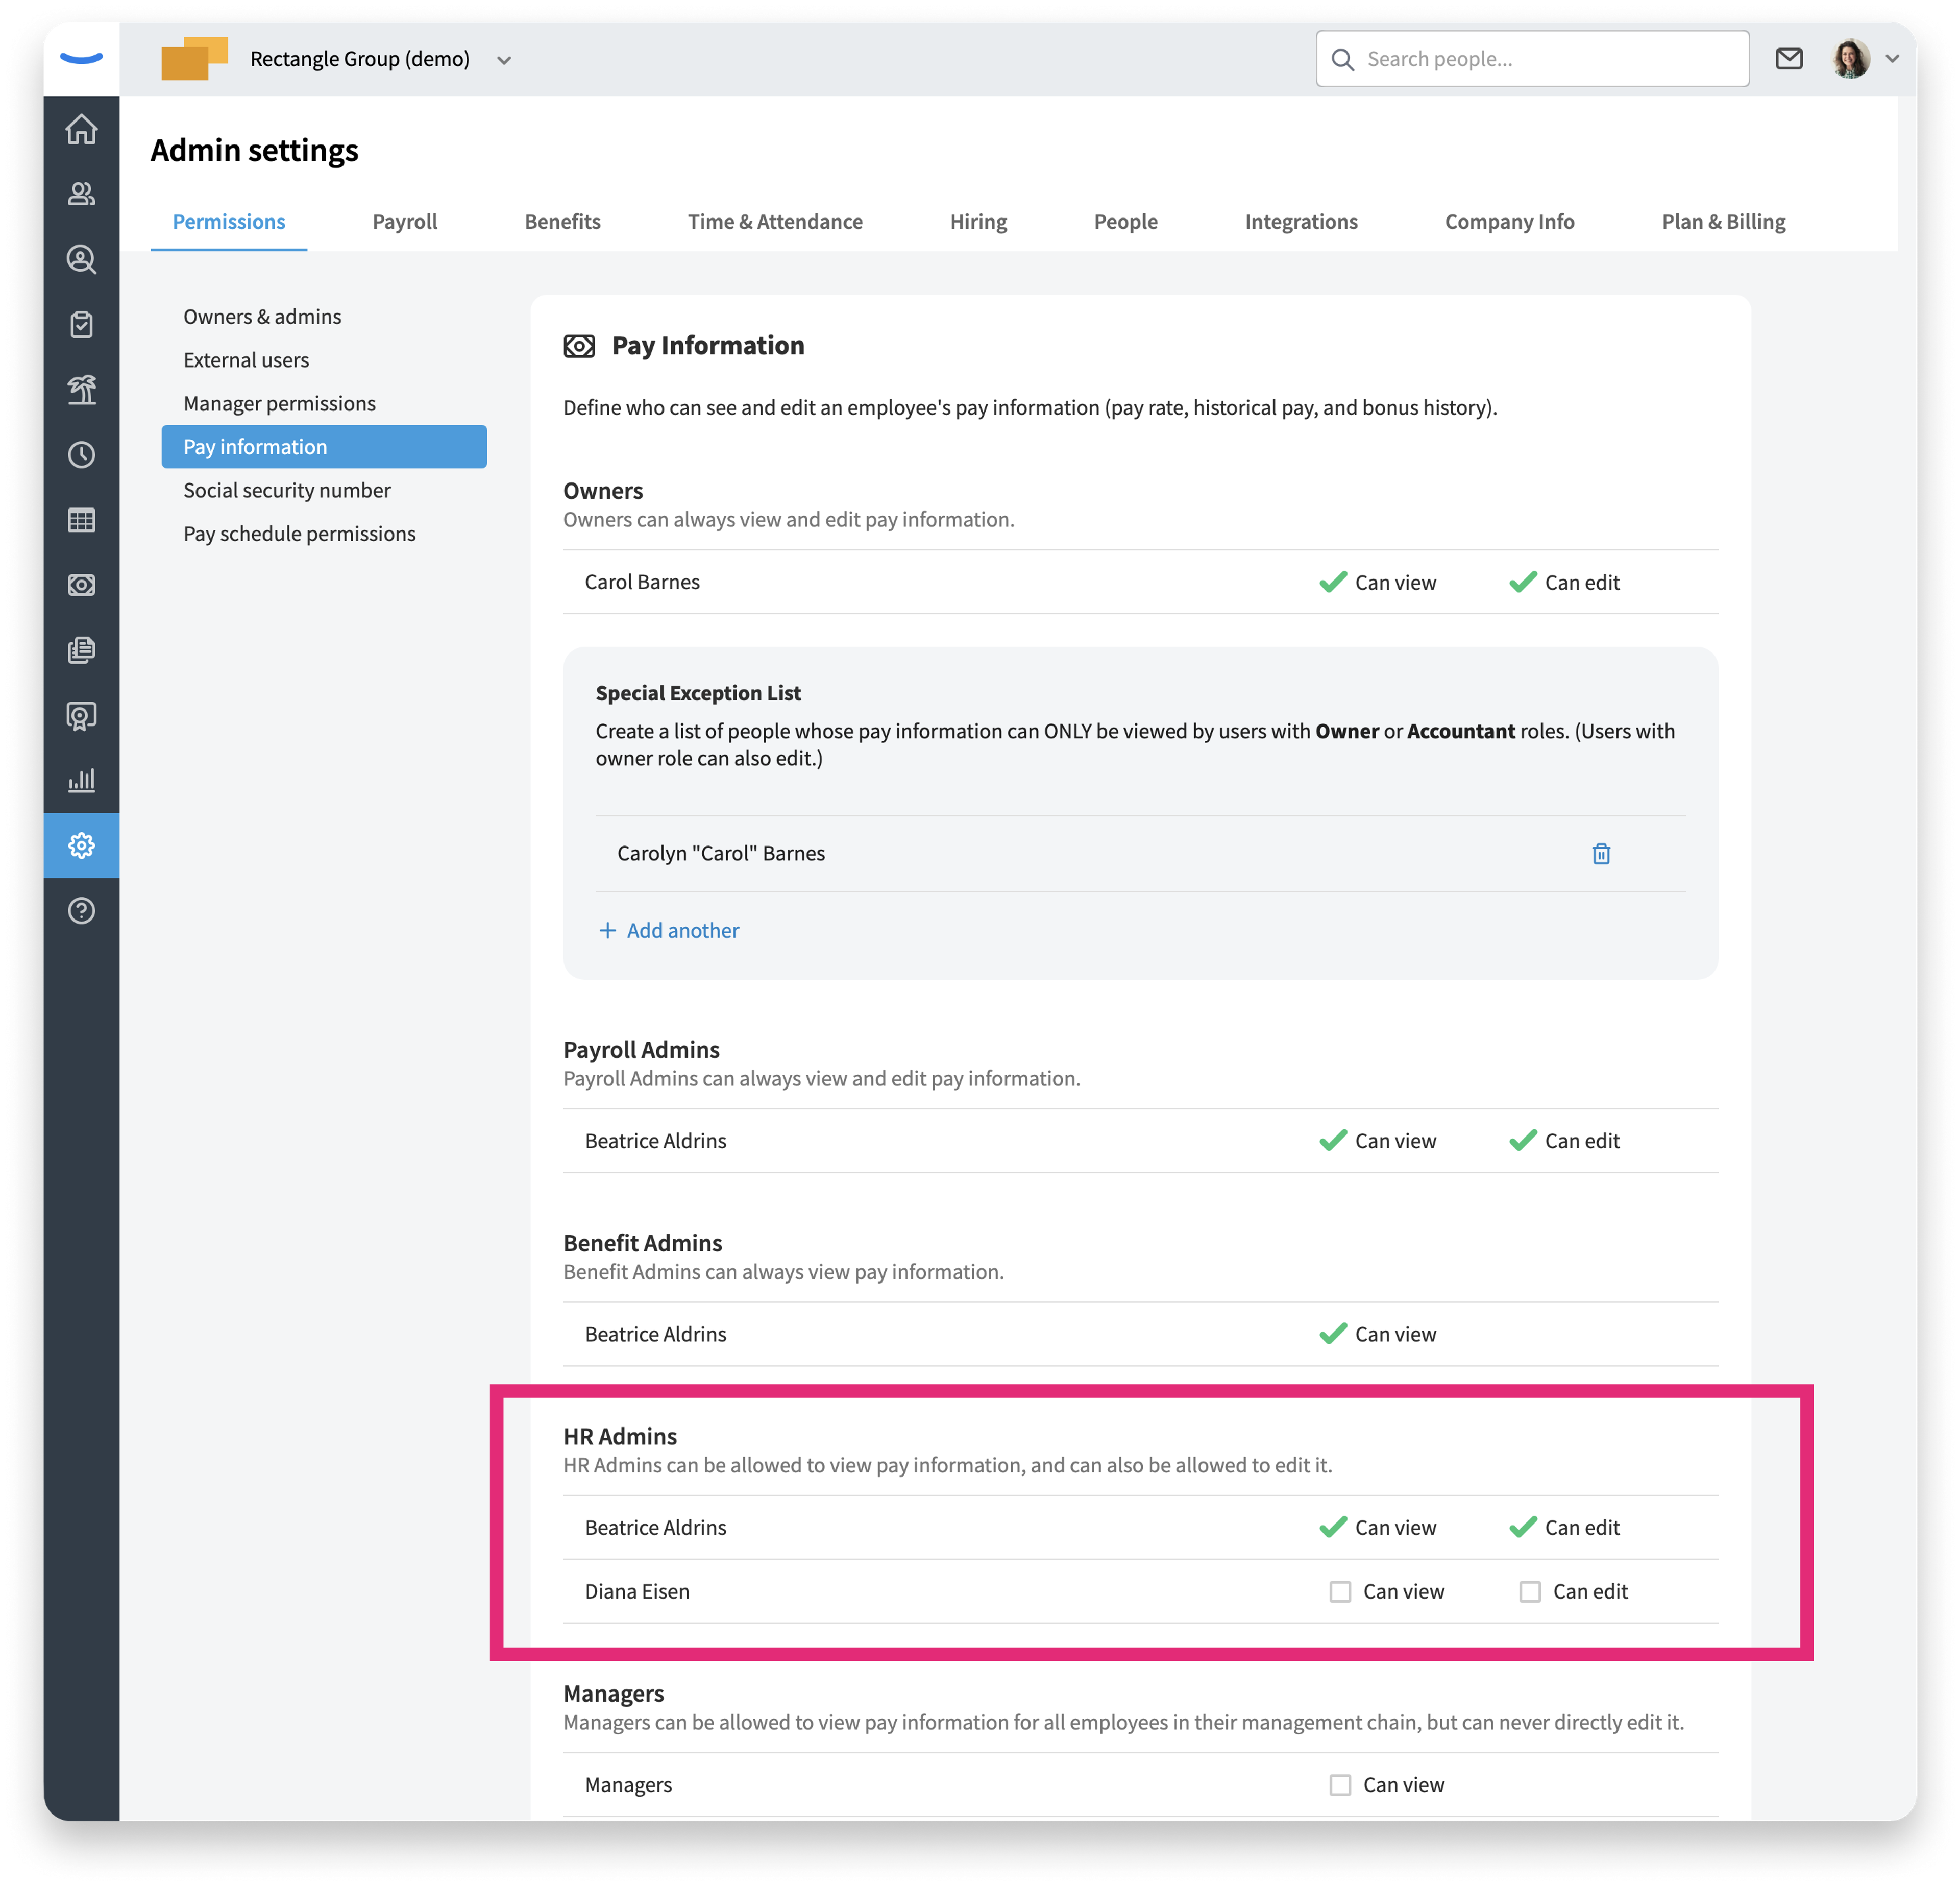
Task: Switch to the Time & Attendance tab
Action: [775, 221]
